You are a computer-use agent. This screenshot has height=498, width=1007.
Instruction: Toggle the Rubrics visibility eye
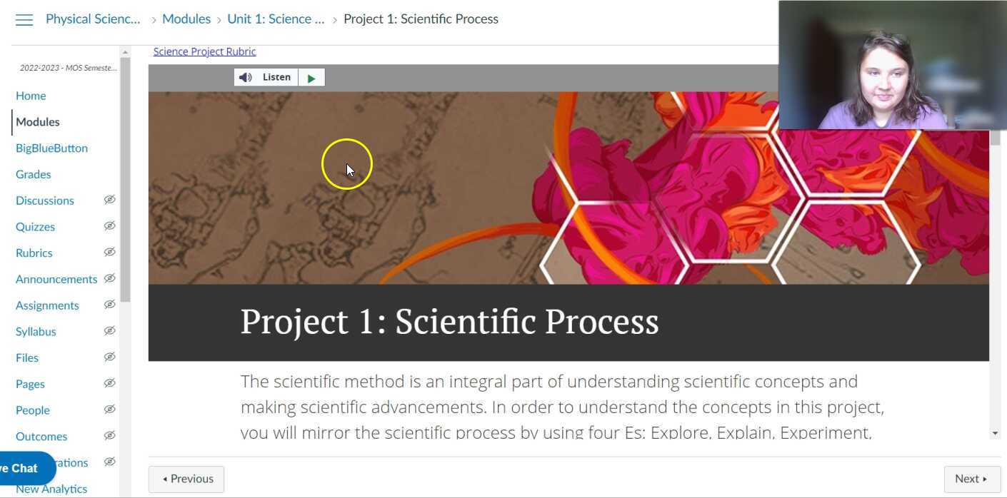click(x=109, y=252)
